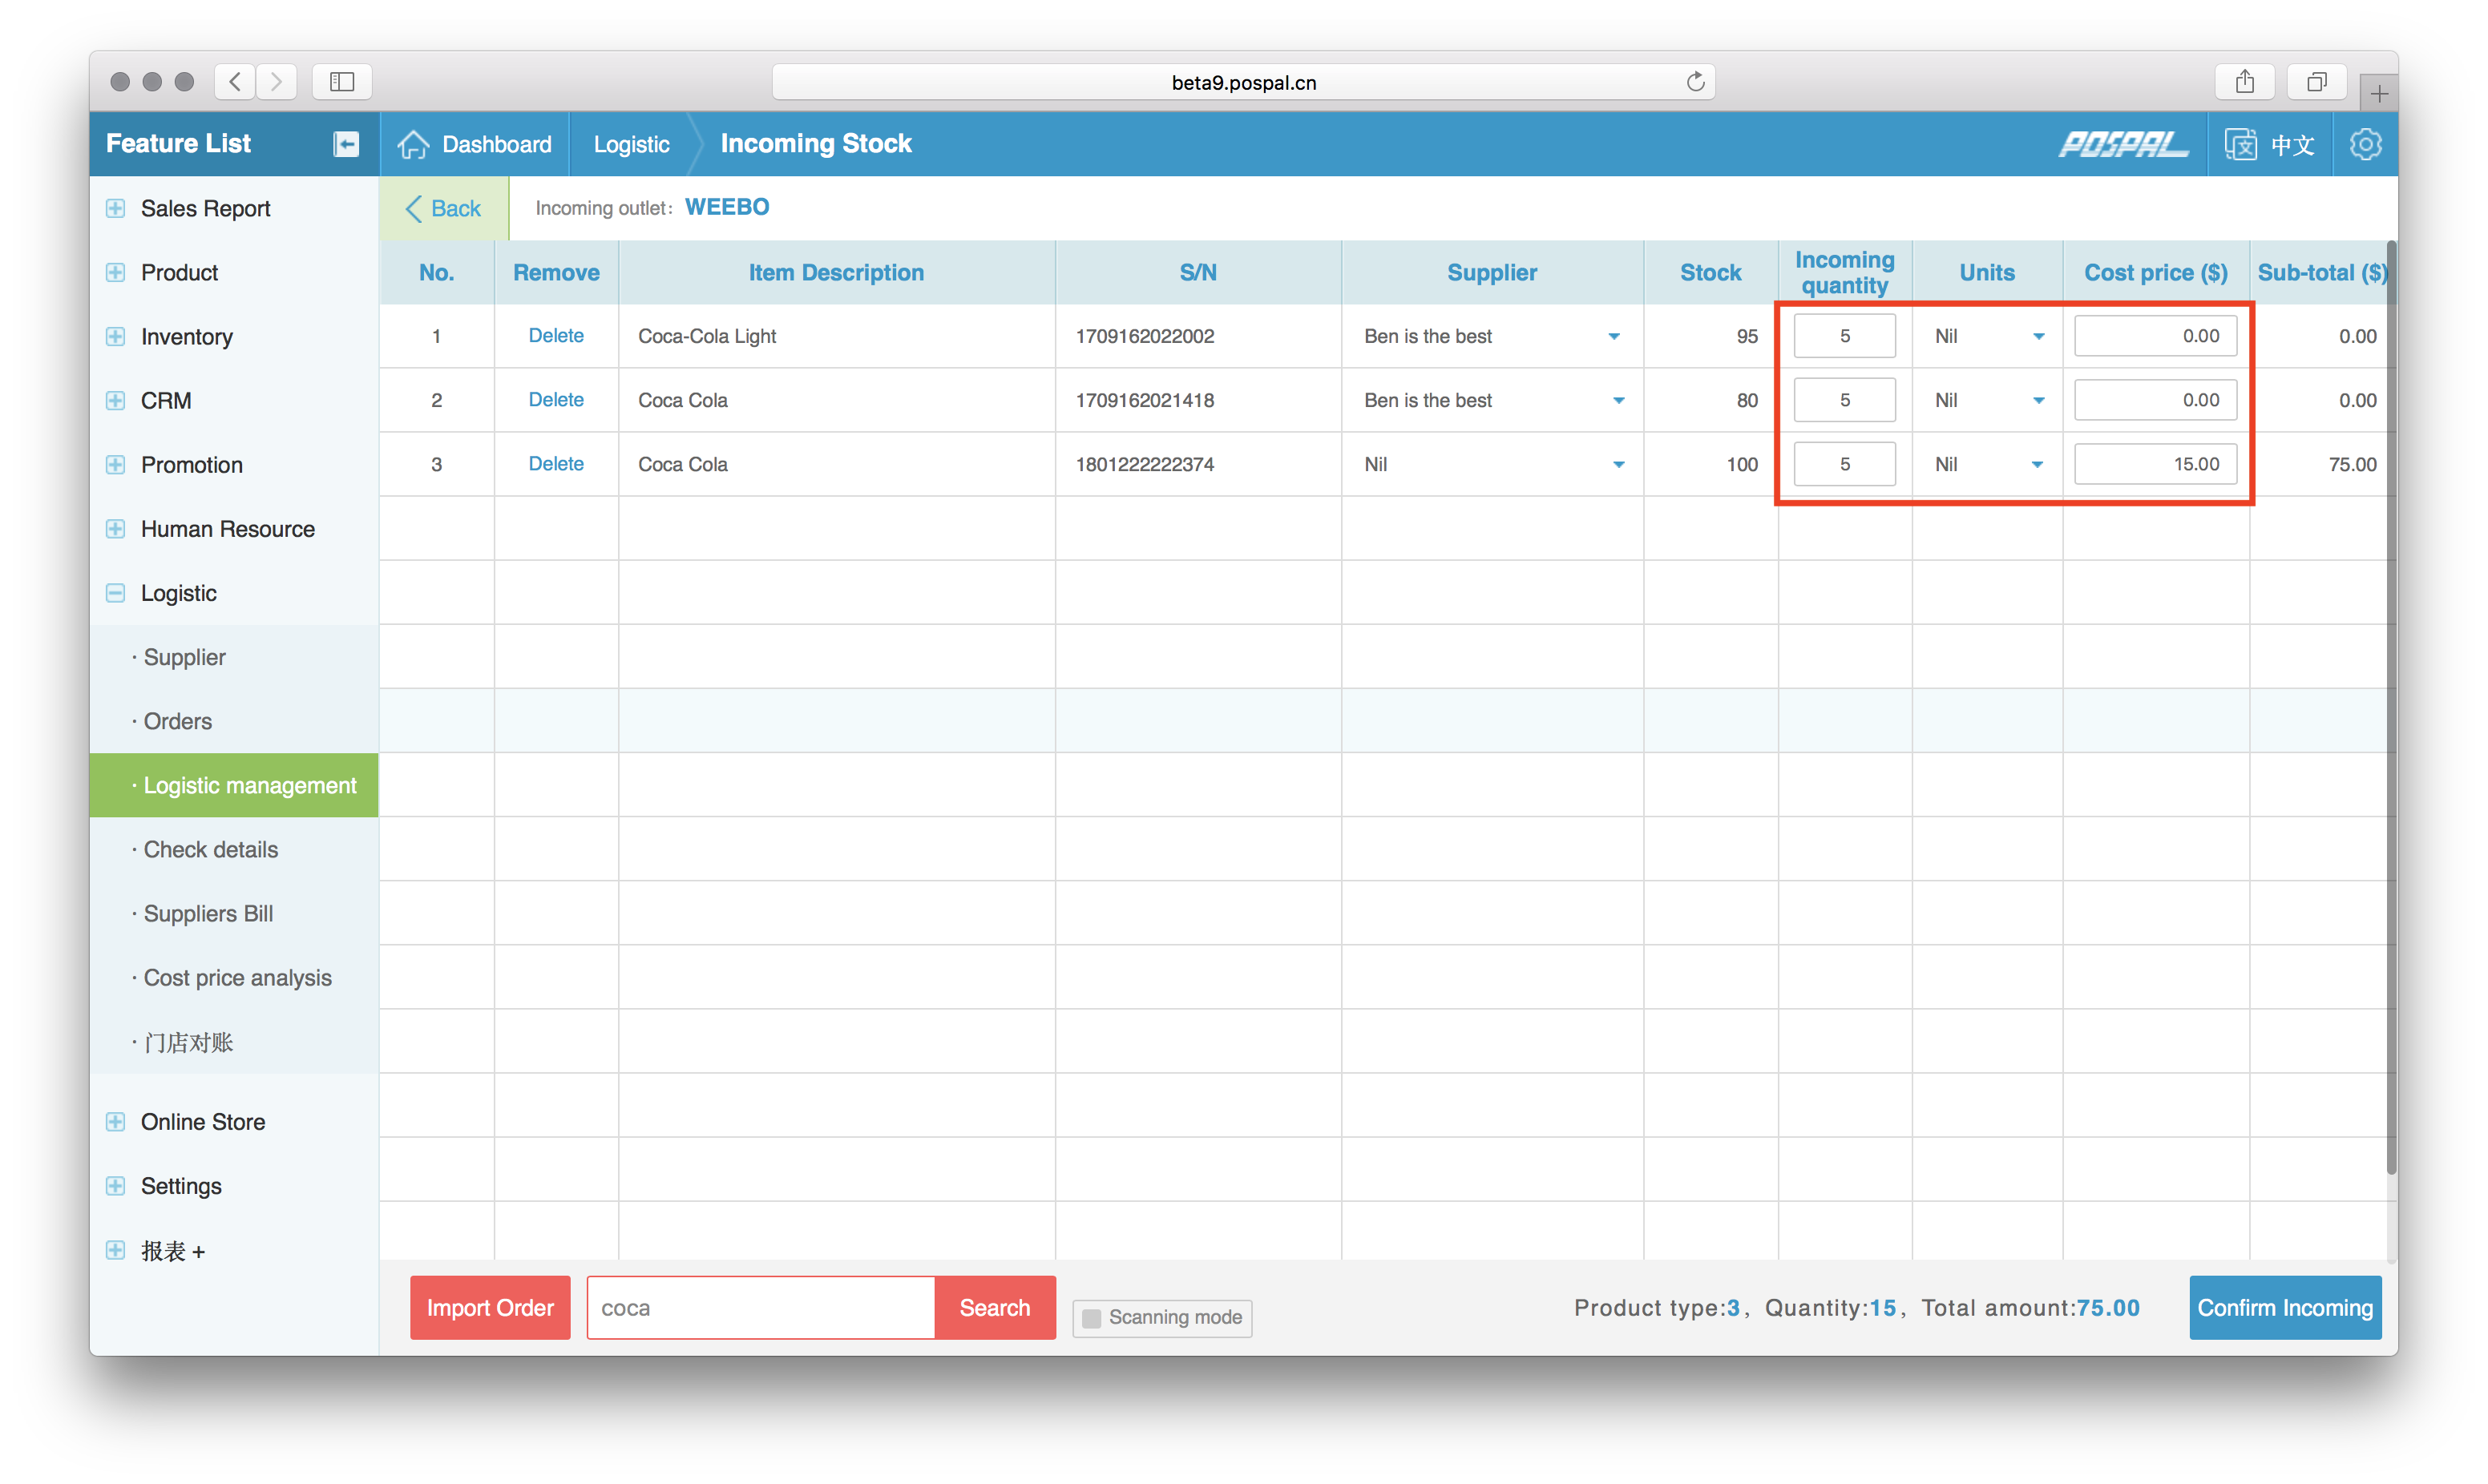The height and width of the screenshot is (1484, 2488).
Task: Open Supplier dropdown for Coca-Cola Light
Action: click(x=1613, y=337)
